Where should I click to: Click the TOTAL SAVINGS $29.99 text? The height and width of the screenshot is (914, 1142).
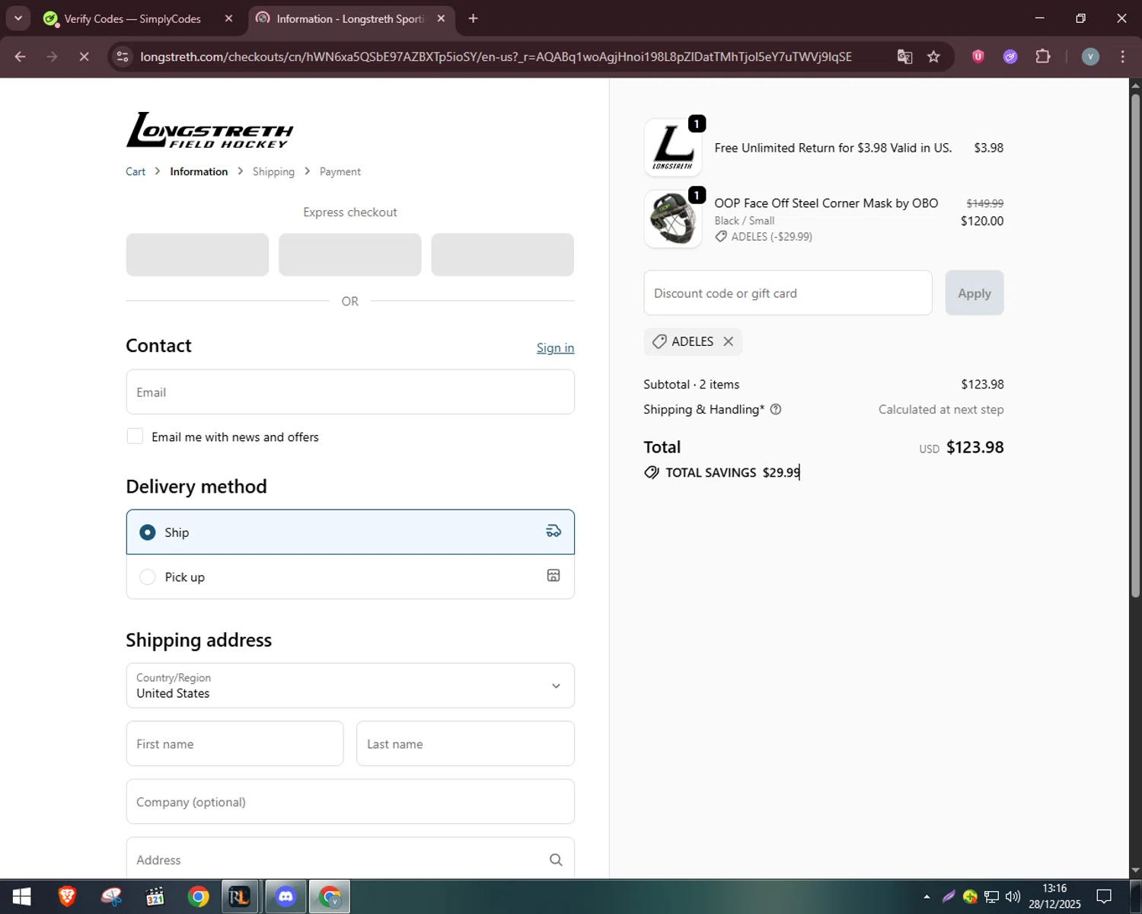tap(732, 472)
